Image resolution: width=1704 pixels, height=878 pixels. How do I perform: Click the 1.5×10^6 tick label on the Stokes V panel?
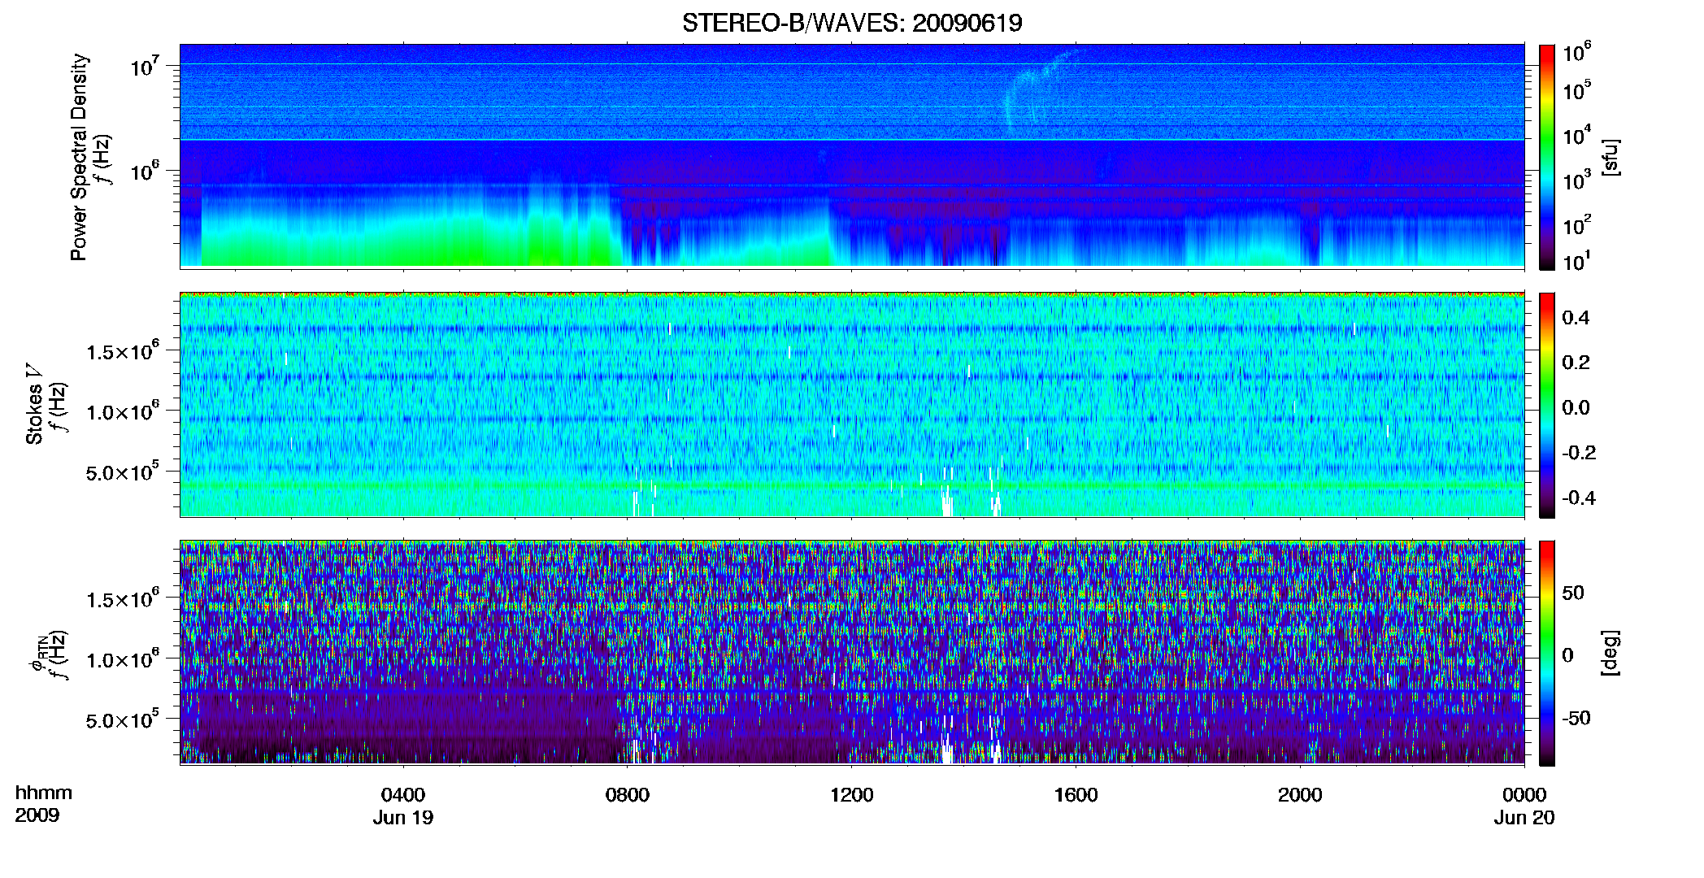(123, 351)
